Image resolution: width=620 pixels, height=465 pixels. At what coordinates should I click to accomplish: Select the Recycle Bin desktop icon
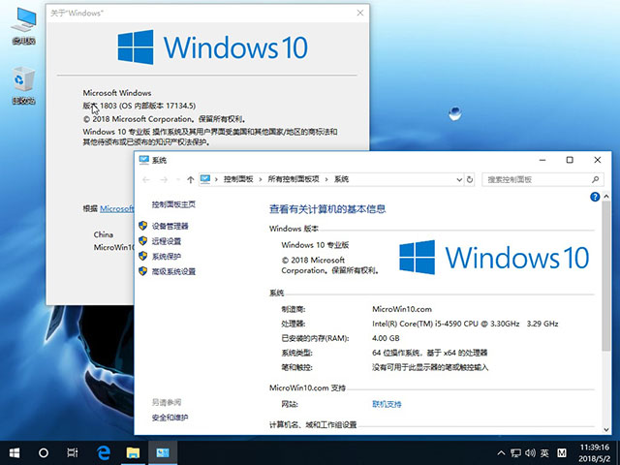(x=23, y=85)
